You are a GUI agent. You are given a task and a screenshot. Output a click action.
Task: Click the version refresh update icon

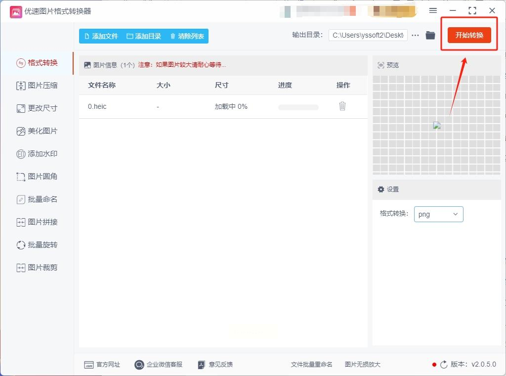(444, 364)
